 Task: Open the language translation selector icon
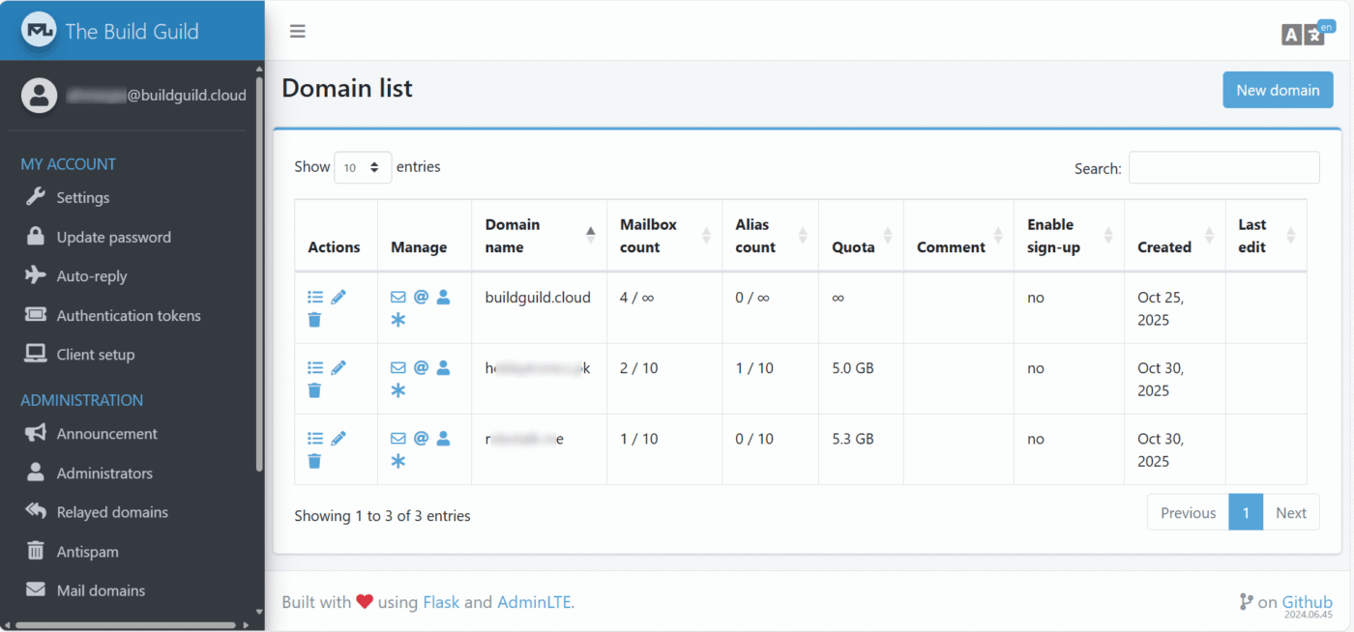(x=1303, y=34)
